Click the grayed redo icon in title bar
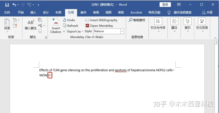The width and height of the screenshot is (219, 113). pyautogui.click(x=23, y=5)
